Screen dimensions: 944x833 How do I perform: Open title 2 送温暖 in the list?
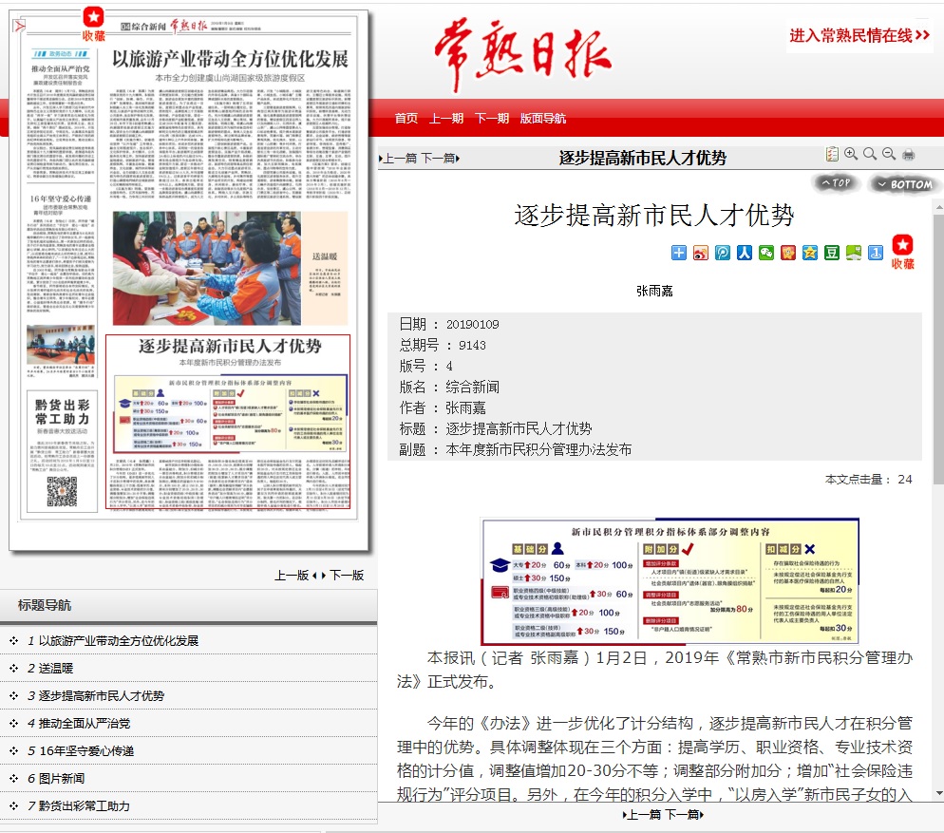click(x=56, y=669)
